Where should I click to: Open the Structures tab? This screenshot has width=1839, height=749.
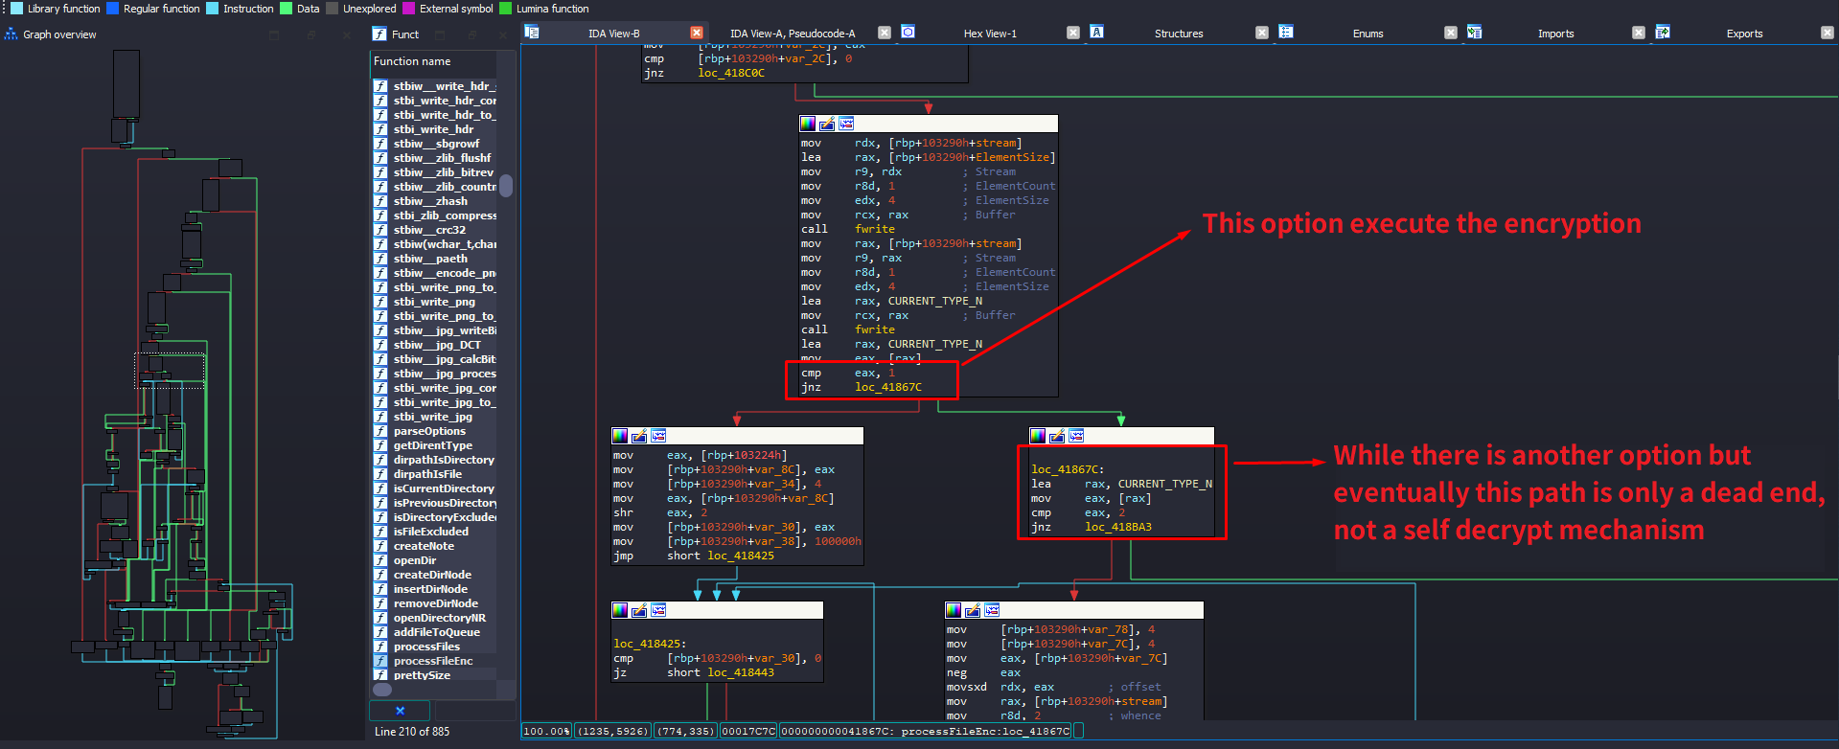[1179, 34]
